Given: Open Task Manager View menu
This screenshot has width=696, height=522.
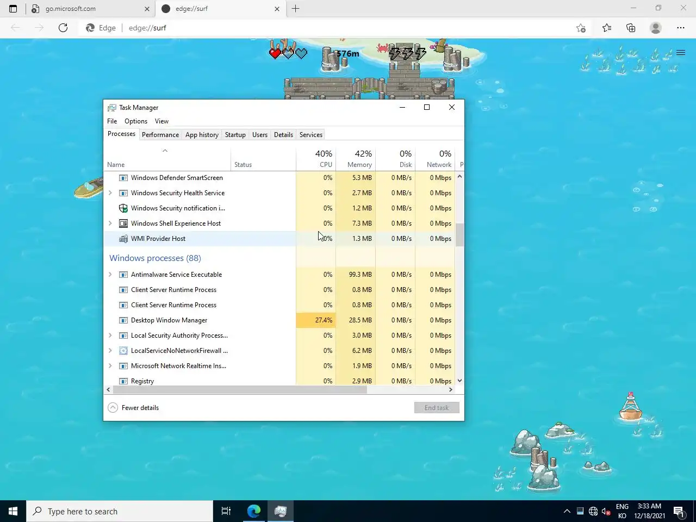Looking at the screenshot, I should pyautogui.click(x=161, y=121).
